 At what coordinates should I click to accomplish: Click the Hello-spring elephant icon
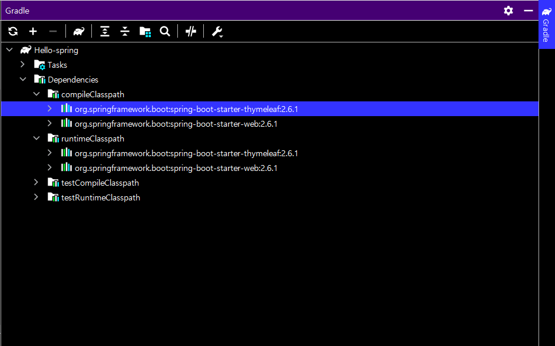point(26,50)
